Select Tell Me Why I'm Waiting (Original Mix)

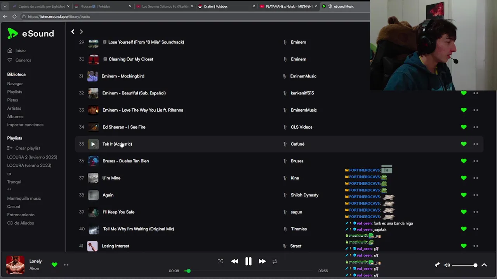tap(139, 229)
